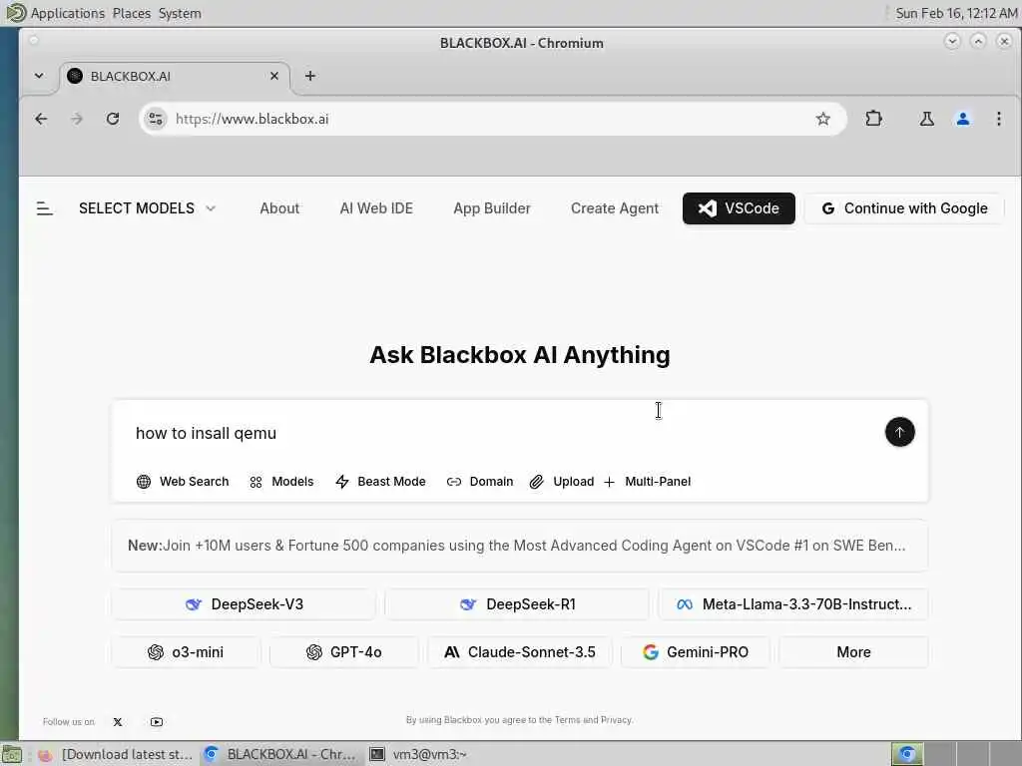1022x766 pixels.
Task: Click the Chromium icon in workspace switcher
Action: (907, 754)
